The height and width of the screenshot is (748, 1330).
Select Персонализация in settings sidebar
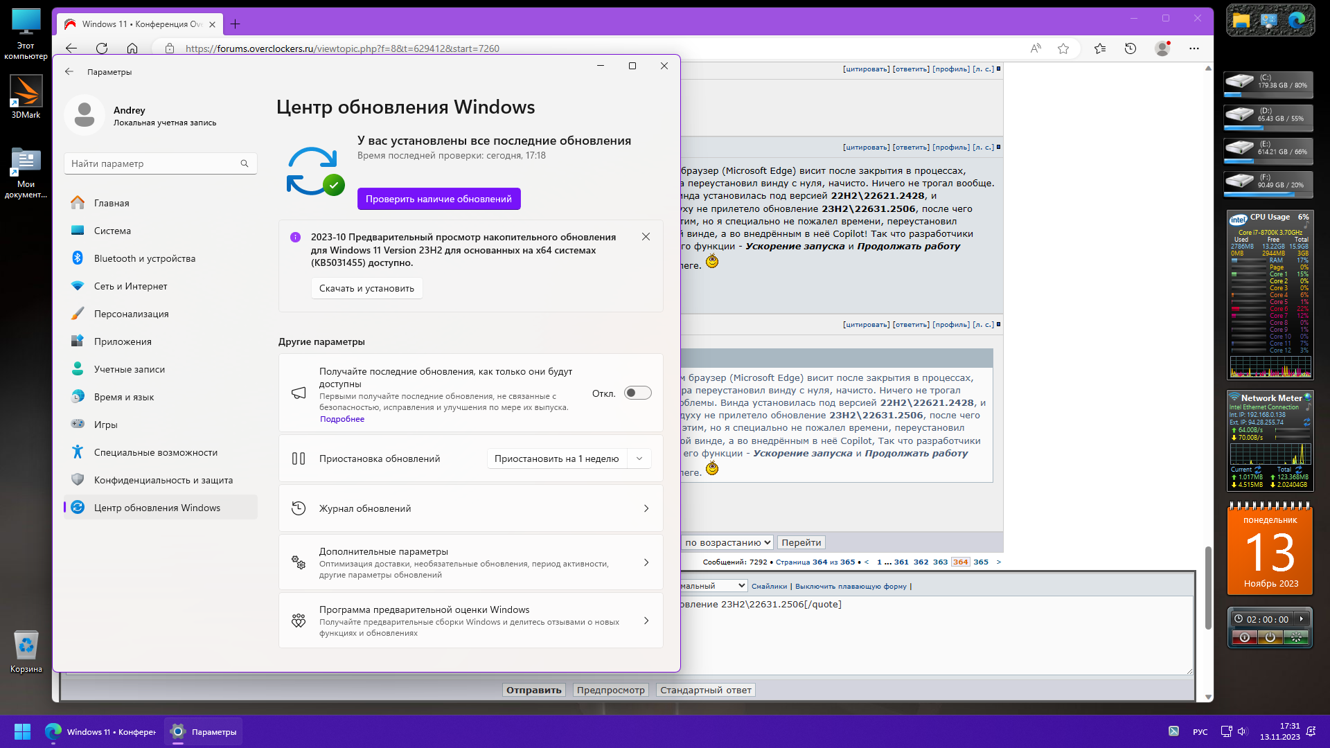tap(131, 314)
